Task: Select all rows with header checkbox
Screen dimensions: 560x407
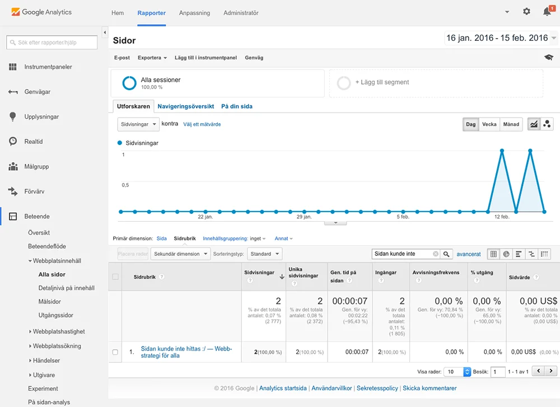Action: point(115,277)
